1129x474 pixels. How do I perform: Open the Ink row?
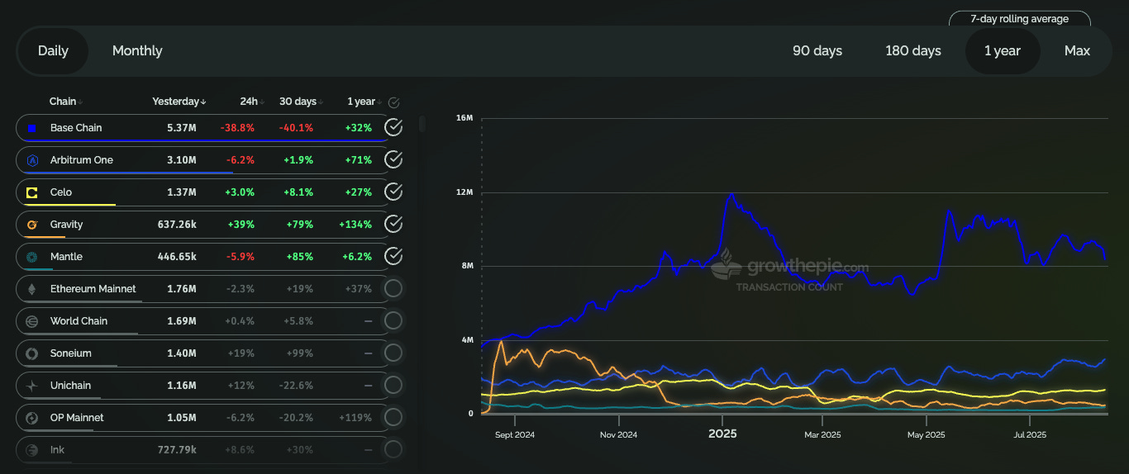[202, 450]
